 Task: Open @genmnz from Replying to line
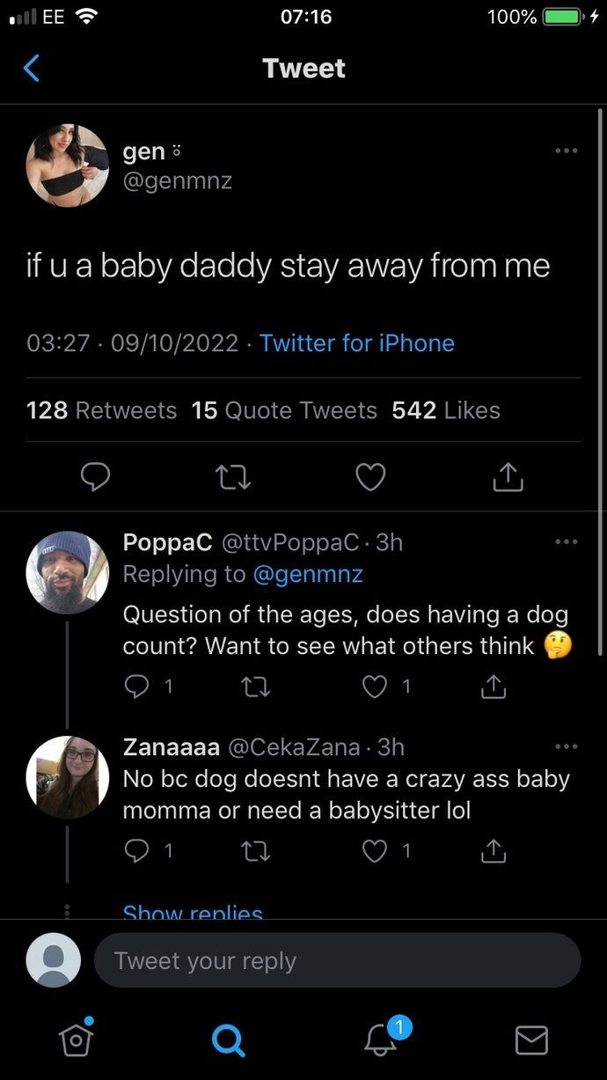point(309,574)
